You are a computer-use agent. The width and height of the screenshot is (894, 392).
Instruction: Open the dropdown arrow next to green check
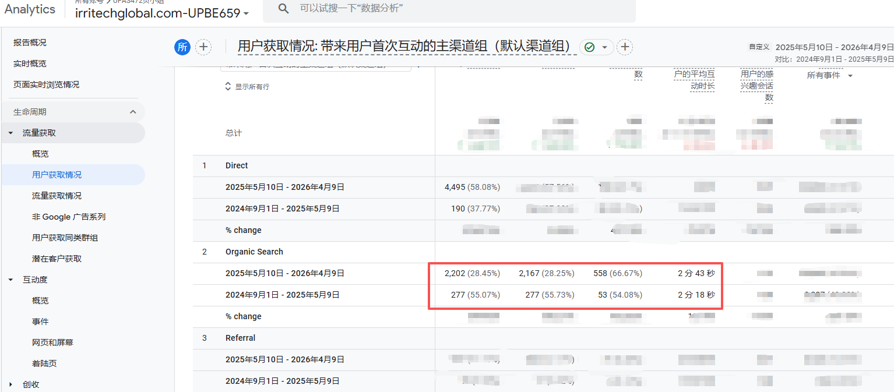click(604, 47)
